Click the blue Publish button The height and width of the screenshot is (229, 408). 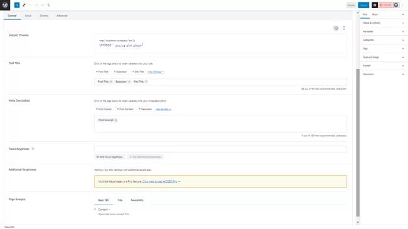[363, 5]
